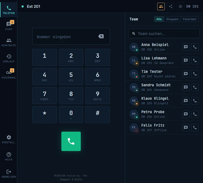This screenshot has width=203, height=183.
Task: Click the share icon in header
Action: [x=171, y=6]
